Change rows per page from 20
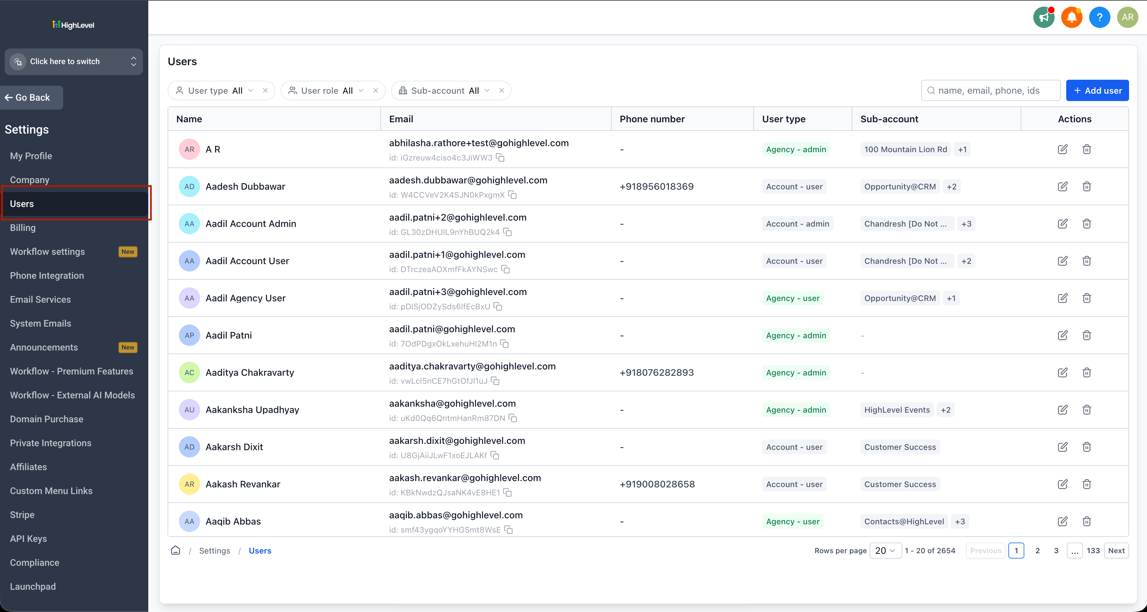This screenshot has height=612, width=1147. click(885, 551)
